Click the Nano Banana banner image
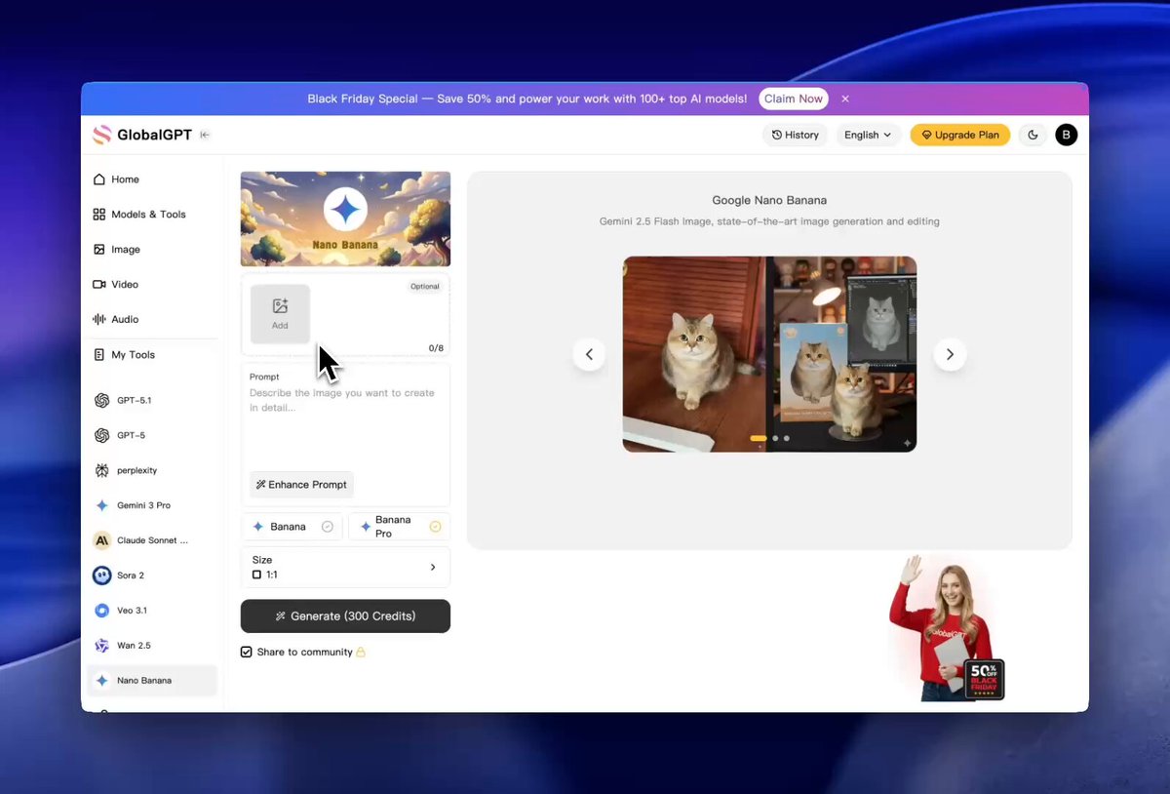1170x794 pixels. click(x=345, y=218)
